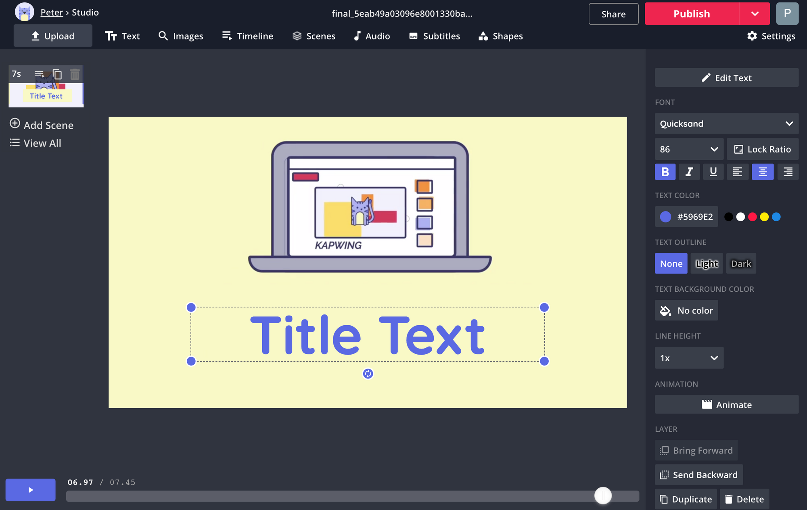Select the Light text outline option
807x510 pixels.
(707, 263)
